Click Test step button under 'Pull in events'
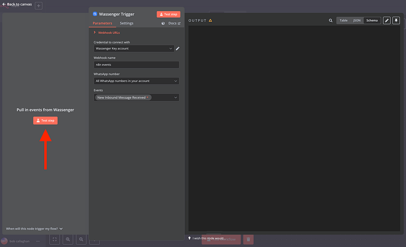Screen dimensions: 406x247 pos(45,120)
